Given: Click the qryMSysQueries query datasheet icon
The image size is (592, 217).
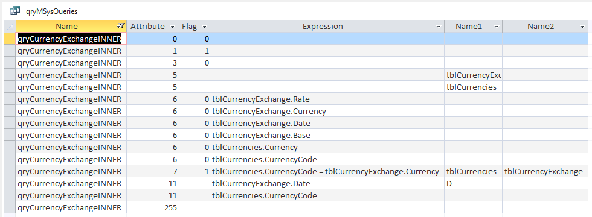Looking at the screenshot, I should coord(15,11).
